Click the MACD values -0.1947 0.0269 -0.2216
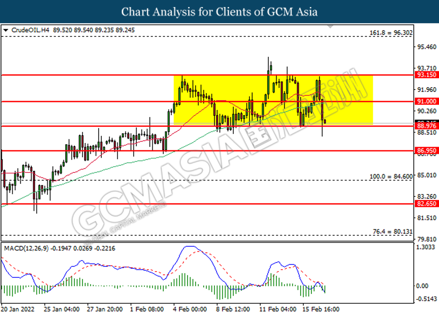This screenshot has height=314, width=439. tap(83, 248)
